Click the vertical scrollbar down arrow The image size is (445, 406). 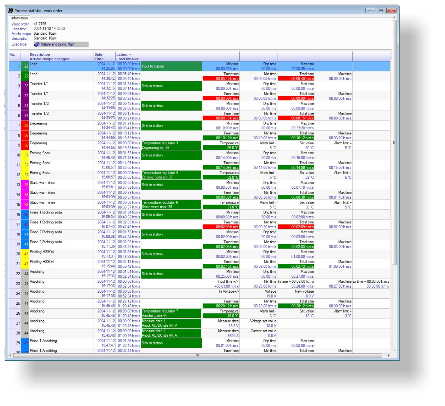(x=394, y=350)
